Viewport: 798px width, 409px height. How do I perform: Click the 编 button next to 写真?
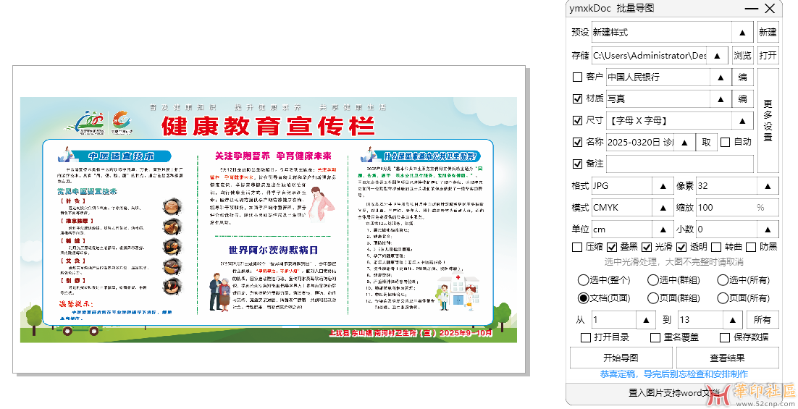coord(742,99)
